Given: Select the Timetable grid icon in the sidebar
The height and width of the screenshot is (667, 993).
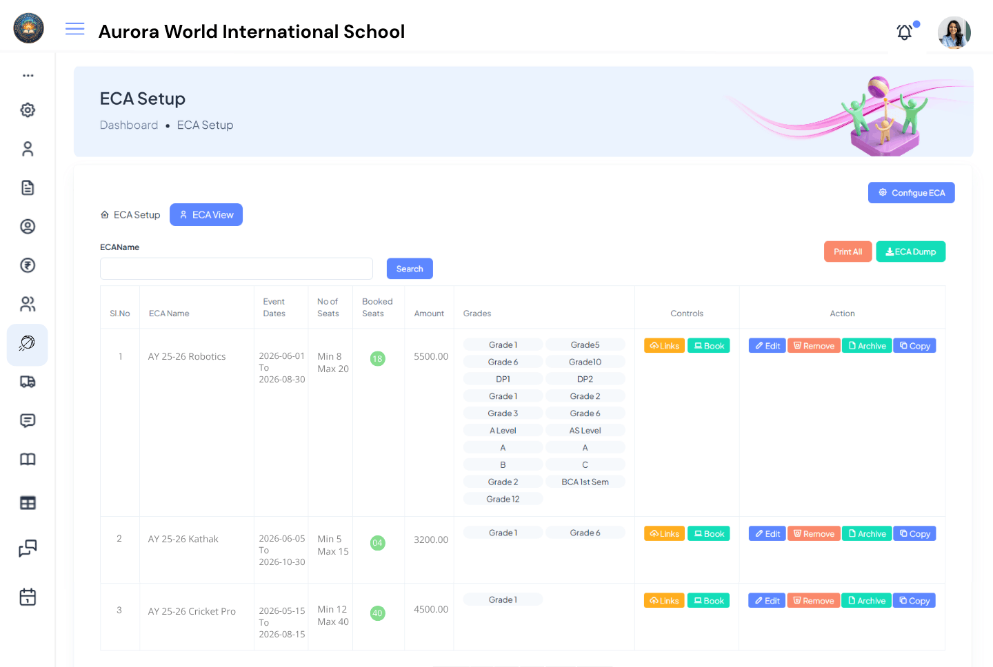Looking at the screenshot, I should pos(28,502).
